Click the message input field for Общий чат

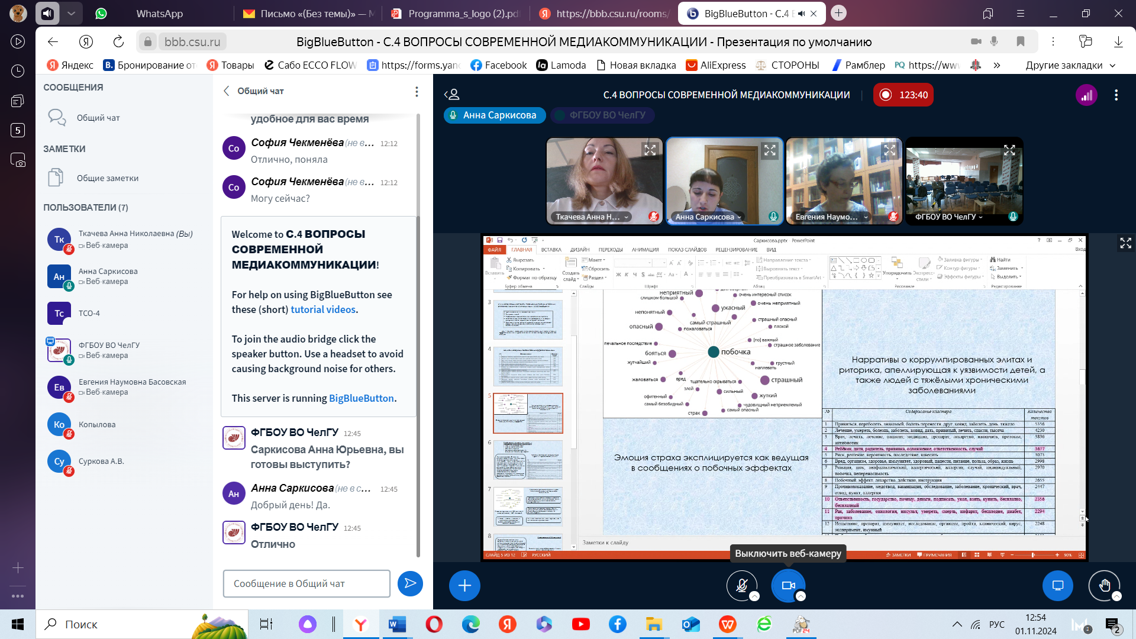pos(306,584)
